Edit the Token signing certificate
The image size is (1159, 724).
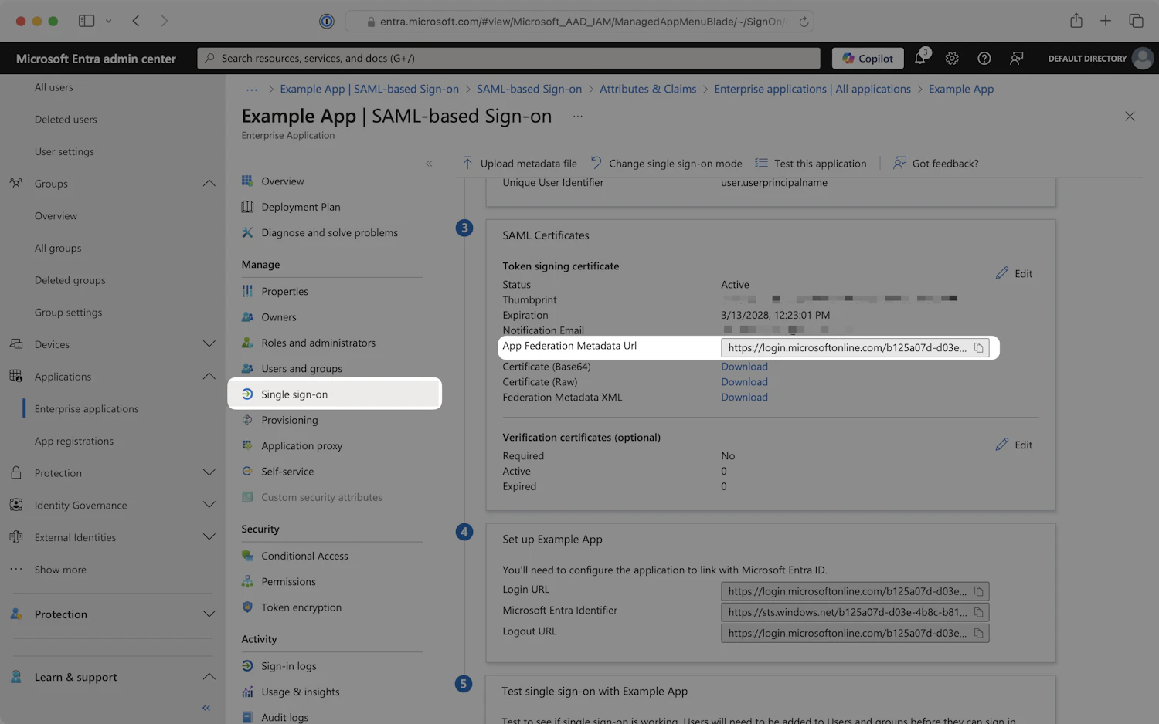(1014, 273)
